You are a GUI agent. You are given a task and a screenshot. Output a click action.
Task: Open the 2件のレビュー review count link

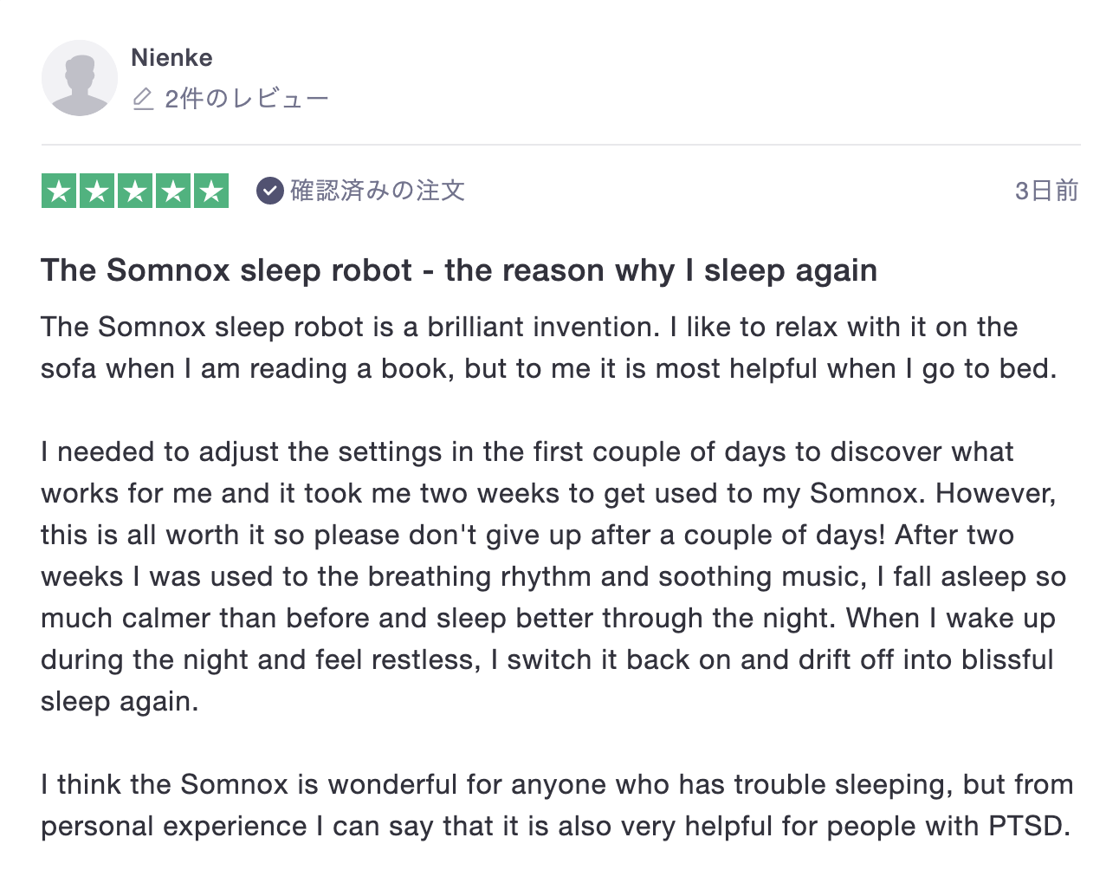(247, 99)
